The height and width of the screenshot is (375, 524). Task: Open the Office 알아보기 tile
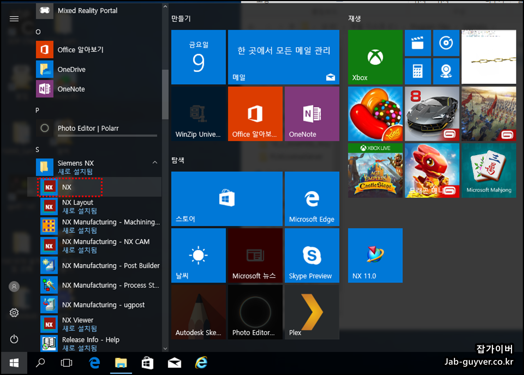coord(255,114)
